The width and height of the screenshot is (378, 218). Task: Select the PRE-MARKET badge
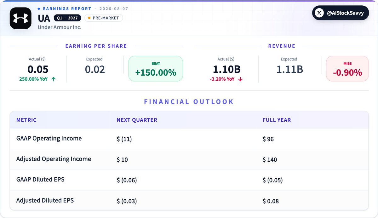coord(103,18)
